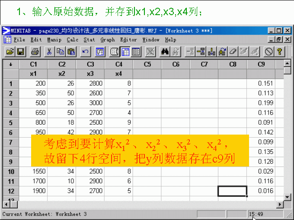Viewport: 294px width, 220px height.
Task: Print the worksheet using the printer icon
Action: 35,52
